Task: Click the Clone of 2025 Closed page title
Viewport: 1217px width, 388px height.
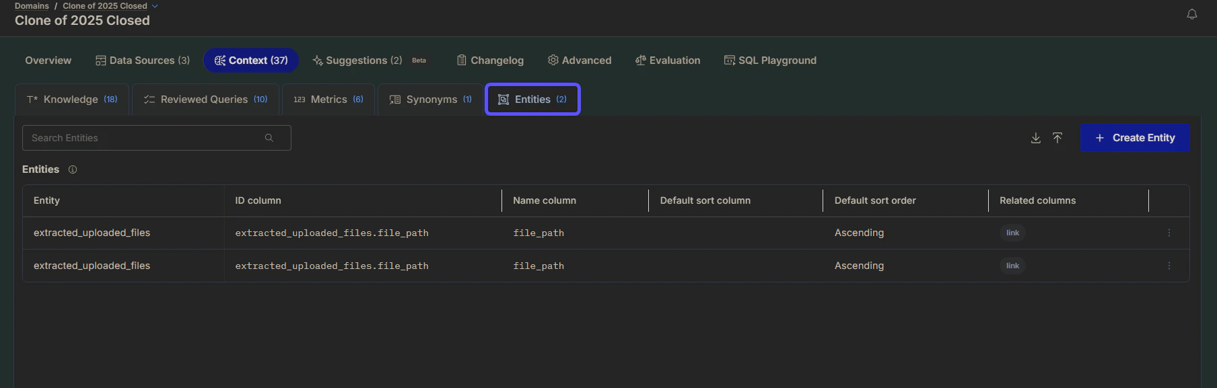Action: tap(82, 21)
